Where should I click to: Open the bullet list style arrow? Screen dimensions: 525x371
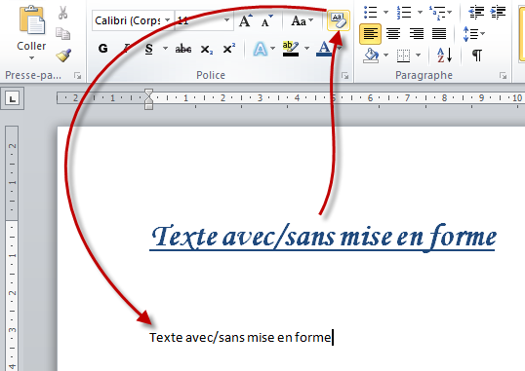tap(385, 13)
